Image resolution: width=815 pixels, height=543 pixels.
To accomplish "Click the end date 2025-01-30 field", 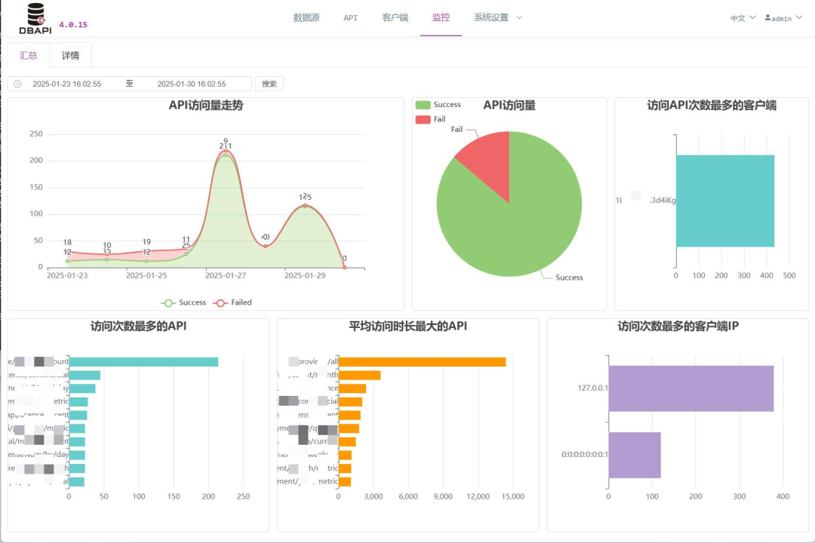I will pyautogui.click(x=192, y=84).
